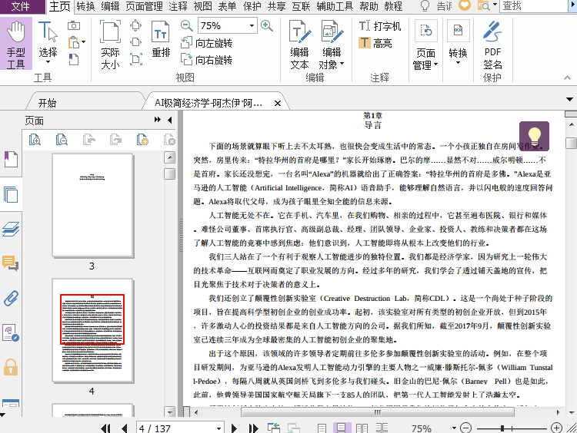Click the Reflow (重排) icon
577x433 pixels.
coord(161,39)
